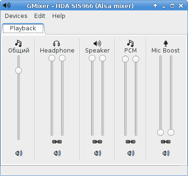Screen dimensions: 188x176
Task: Click the Mic Boost right slider handle
Action: click(x=171, y=132)
